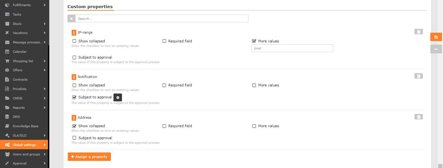Image resolution: width=443 pixels, height=168 pixels.
Task: Click the Global settings gears icon
Action: click(x=7, y=145)
